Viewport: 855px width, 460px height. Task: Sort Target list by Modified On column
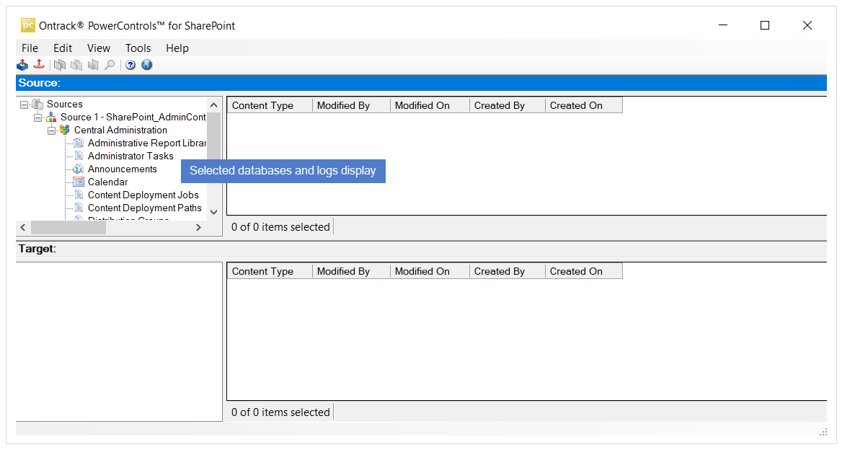pos(430,271)
